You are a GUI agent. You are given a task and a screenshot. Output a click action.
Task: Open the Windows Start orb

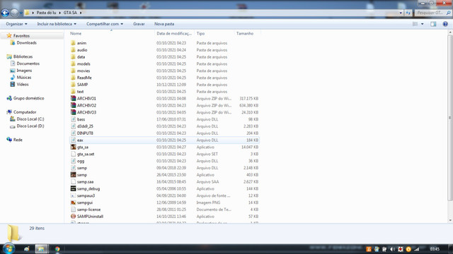pyautogui.click(x=8, y=248)
